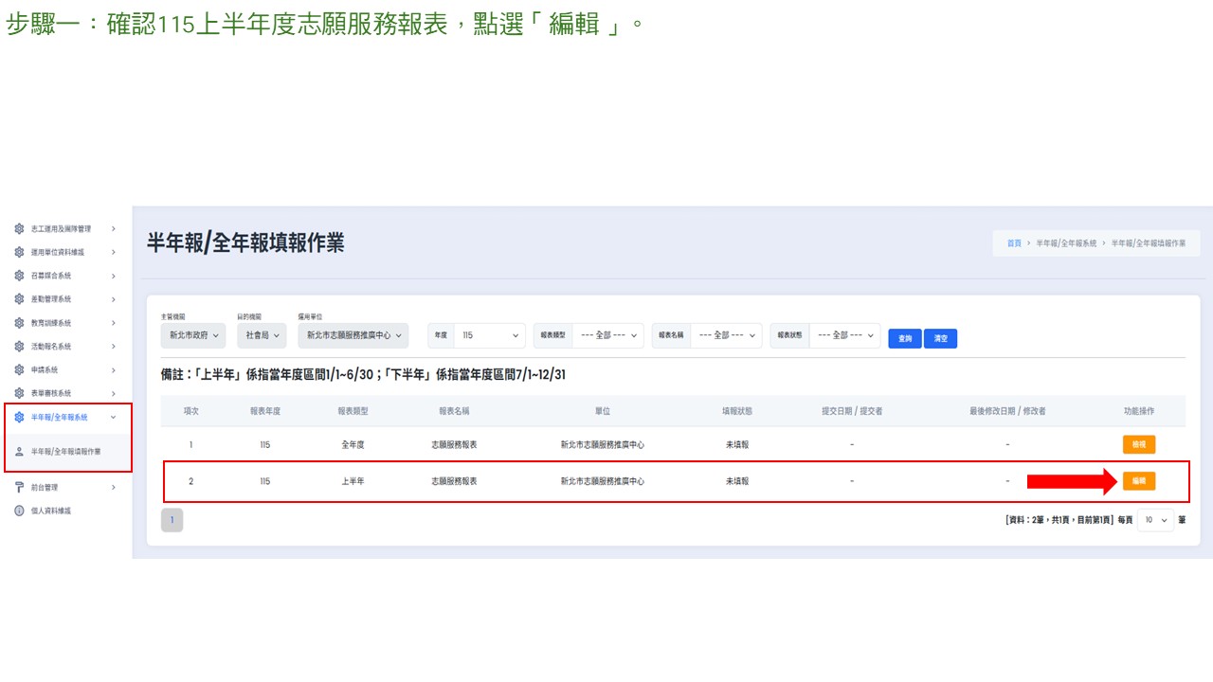Open 表單審核系統 menu label
Viewport: 1213px width, 682px height.
coord(51,393)
